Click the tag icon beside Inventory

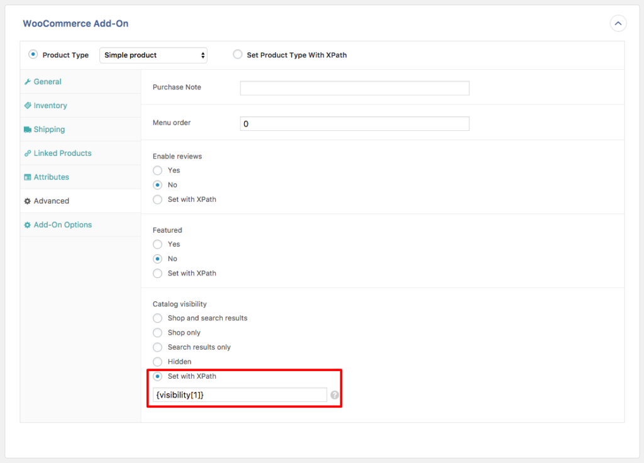pyautogui.click(x=26, y=106)
